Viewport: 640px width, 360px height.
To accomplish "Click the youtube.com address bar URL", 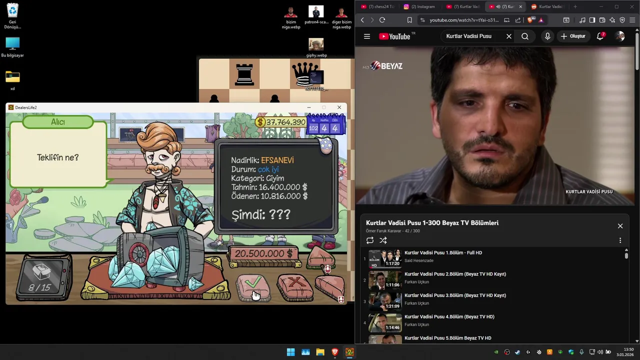I will point(464,20).
